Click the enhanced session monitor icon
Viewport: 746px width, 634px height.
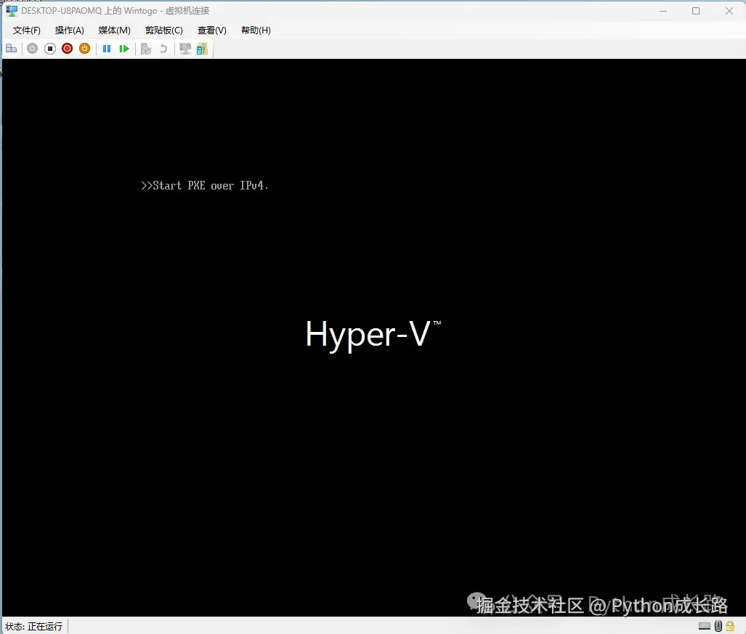185,49
